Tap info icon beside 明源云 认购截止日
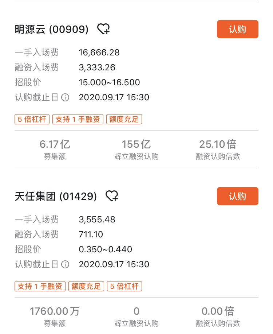The image size is (273, 334). 65,98
